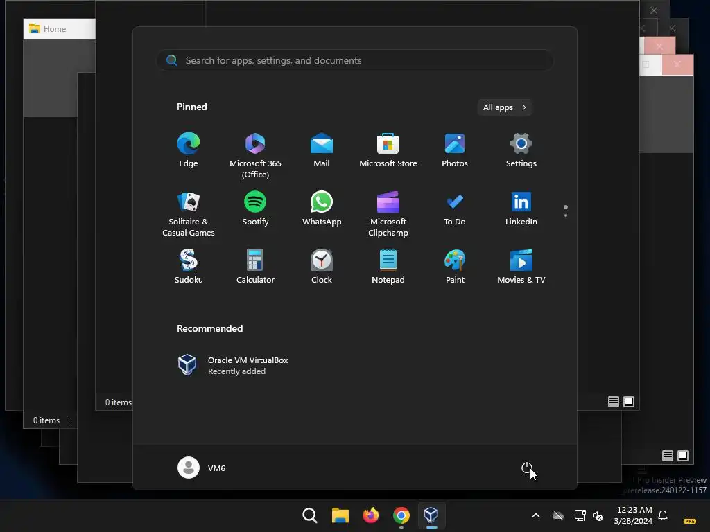Image resolution: width=710 pixels, height=532 pixels.
Task: Launch Calculator
Action: point(255,267)
